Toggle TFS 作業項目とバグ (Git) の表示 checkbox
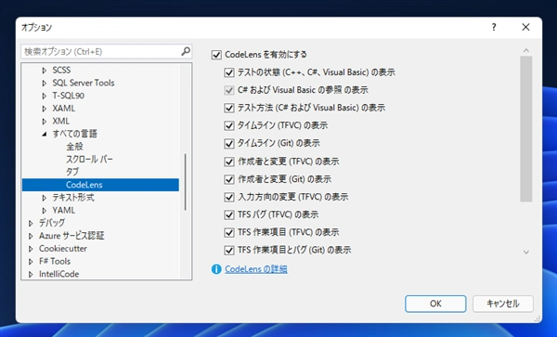Image resolution: width=557 pixels, height=337 pixels. (x=229, y=251)
